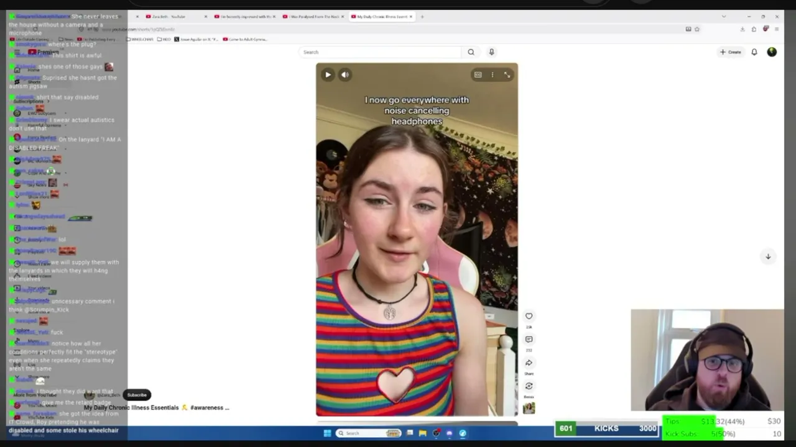Like the Short with the heart icon
The image size is (796, 447).
coord(529,316)
